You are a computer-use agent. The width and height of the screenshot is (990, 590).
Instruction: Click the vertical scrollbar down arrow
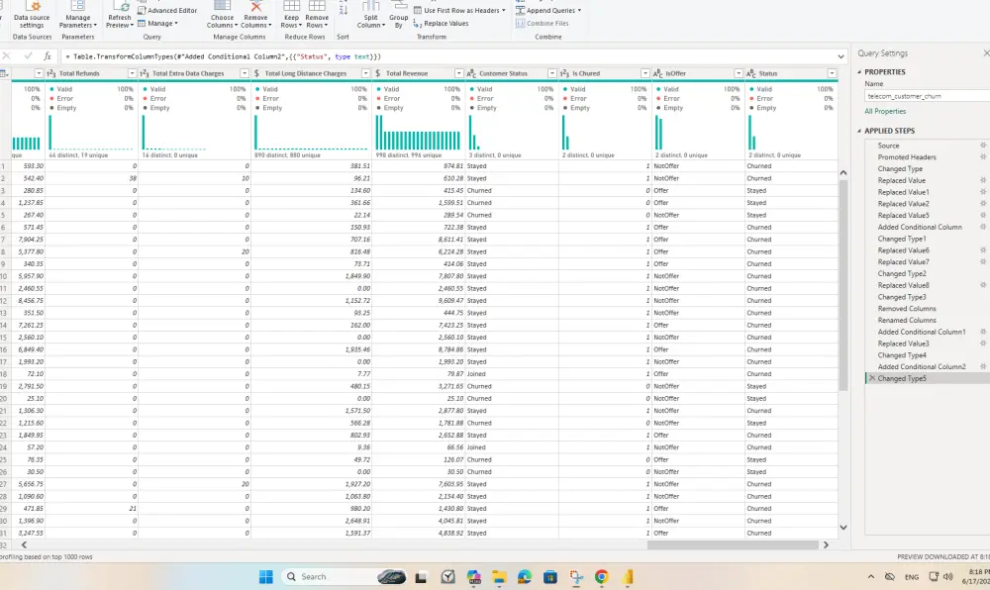843,527
